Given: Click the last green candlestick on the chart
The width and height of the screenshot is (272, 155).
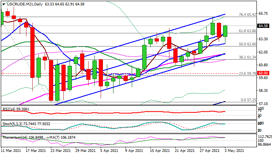Looking at the screenshot, I should coord(225,31).
